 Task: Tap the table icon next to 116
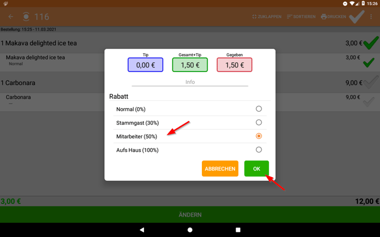pos(26,17)
